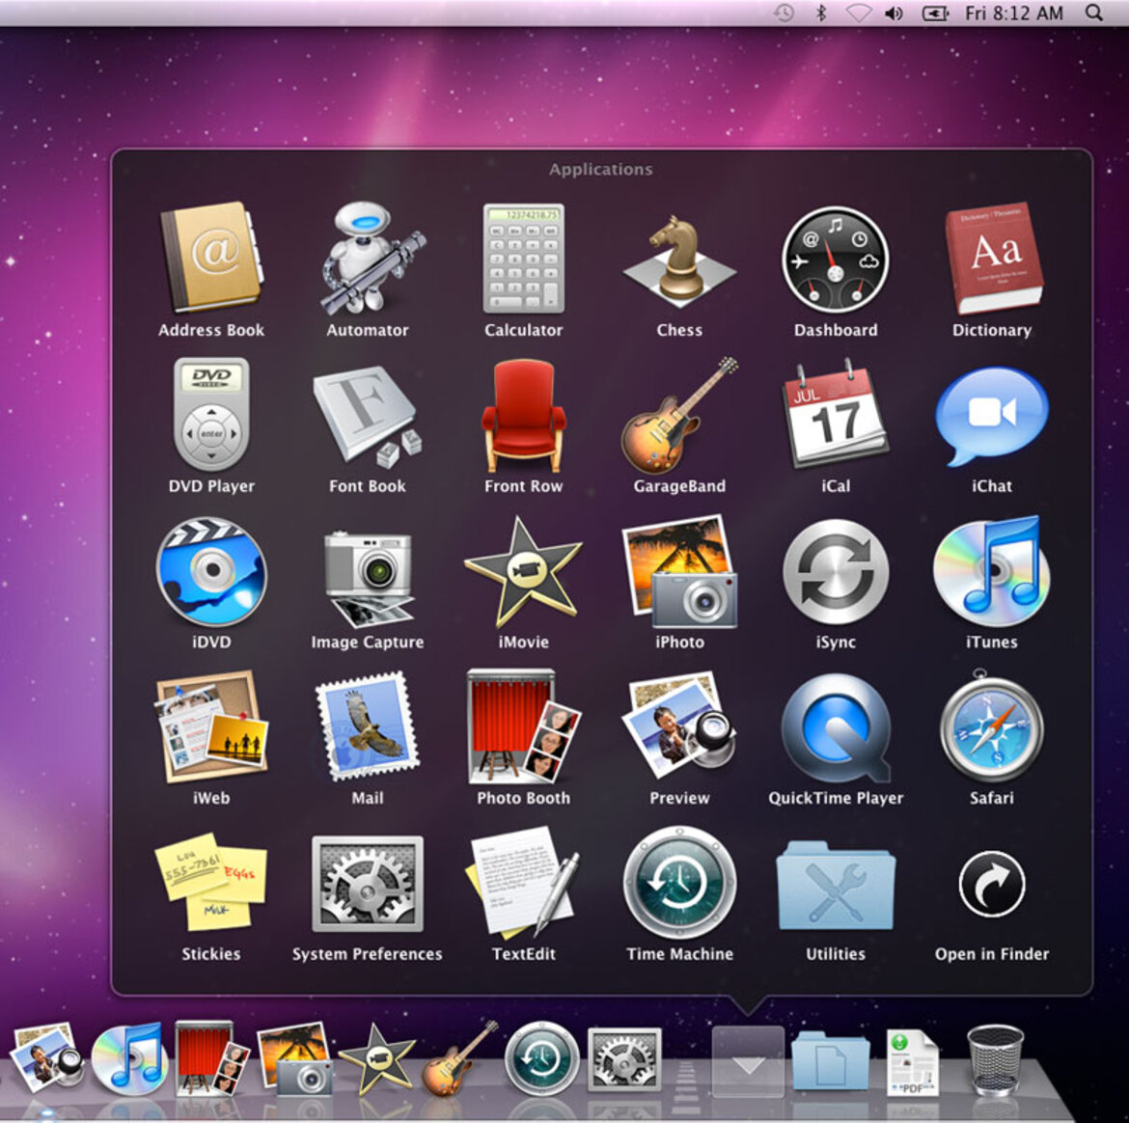Open System Preferences in the Applications stack grid
This screenshot has width=1129, height=1123.
coord(368,884)
